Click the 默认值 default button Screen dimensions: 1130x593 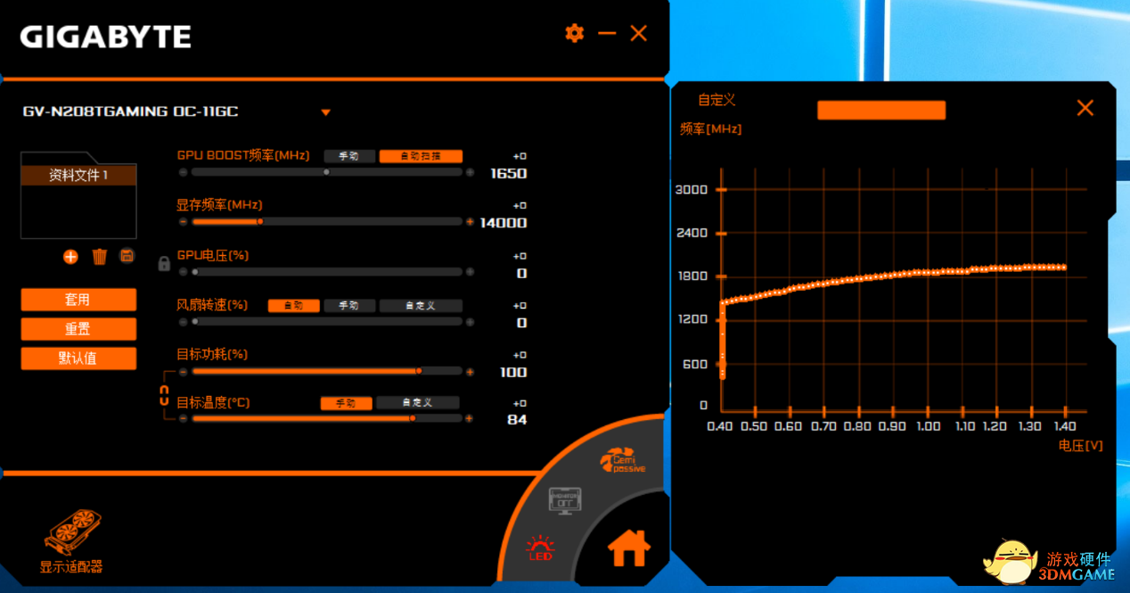coord(78,358)
